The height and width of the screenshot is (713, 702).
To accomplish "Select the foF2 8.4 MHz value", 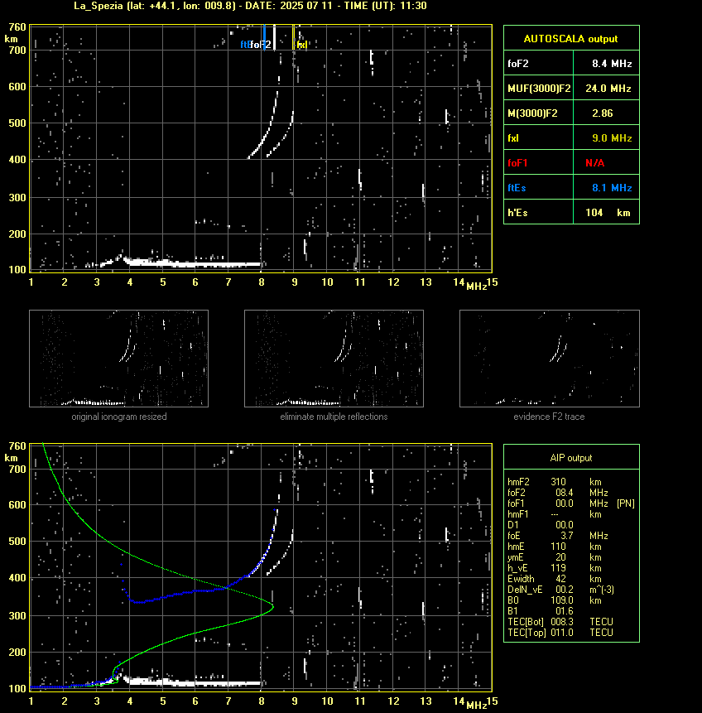I will [612, 64].
